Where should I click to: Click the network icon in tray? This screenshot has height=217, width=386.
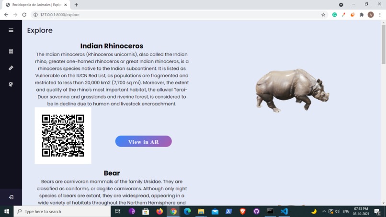pyautogui.click(x=331, y=211)
